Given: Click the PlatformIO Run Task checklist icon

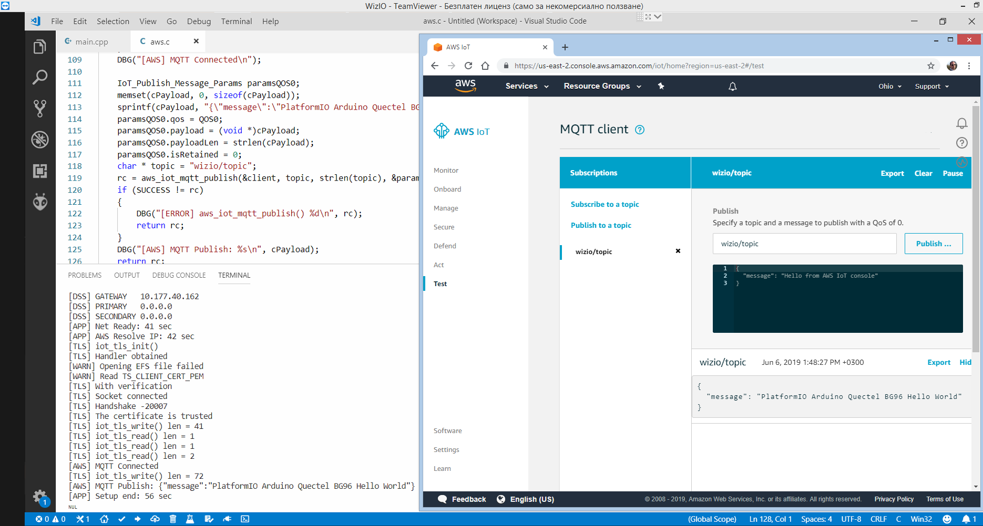Looking at the screenshot, I should click(x=209, y=519).
